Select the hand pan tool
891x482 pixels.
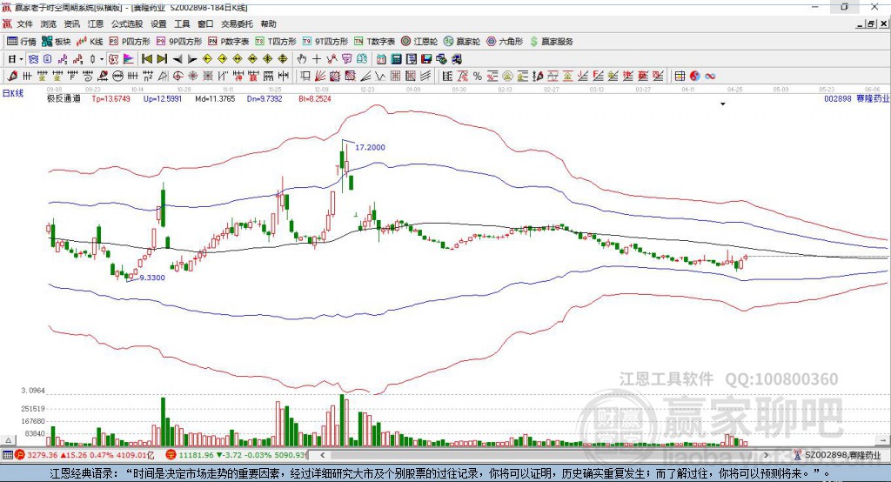pos(302,59)
